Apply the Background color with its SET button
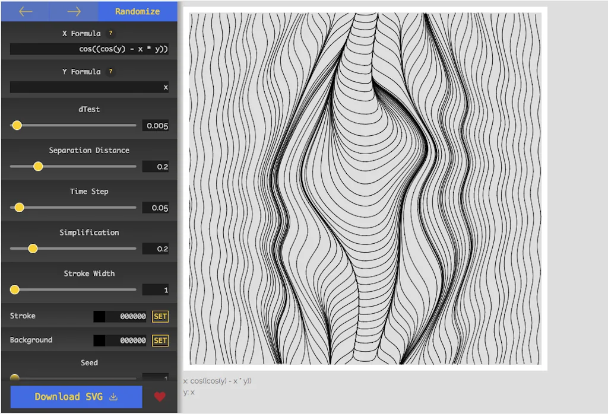Viewport: 608px width, 414px height. tap(160, 340)
